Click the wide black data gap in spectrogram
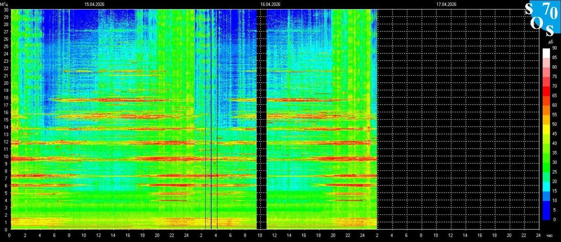Viewport: 561px width, 242px height. click(x=262, y=119)
